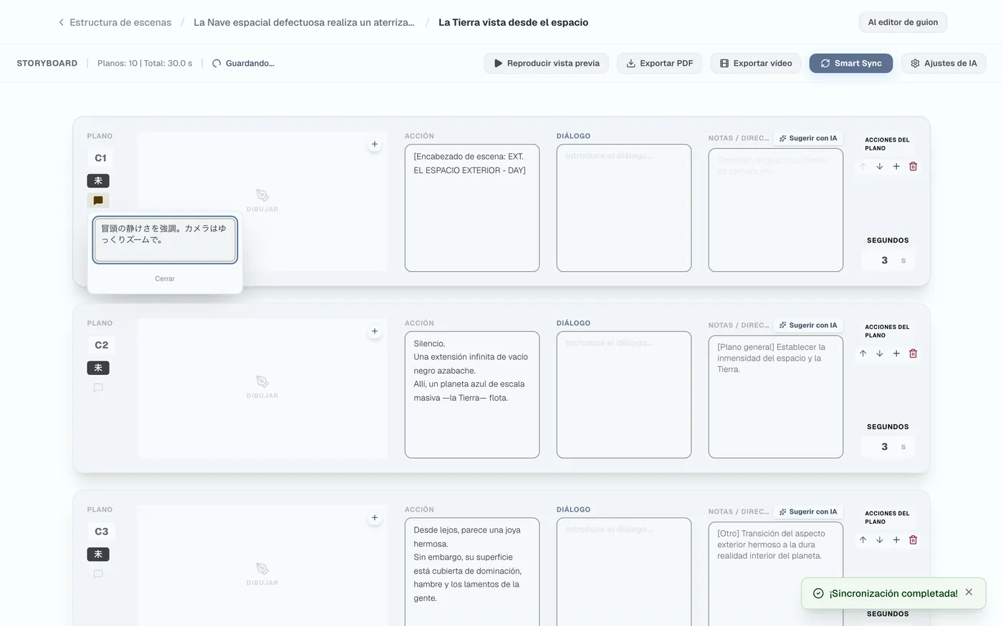The width and height of the screenshot is (1003, 626).
Task: Edit Acción text 'Desde lejos, parece una joya'
Action: point(472,572)
